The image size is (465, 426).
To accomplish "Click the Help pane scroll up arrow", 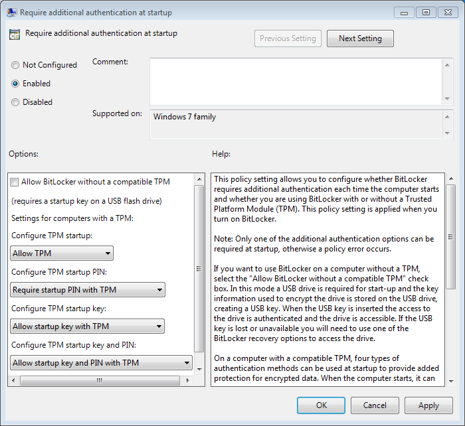I will click(x=451, y=178).
